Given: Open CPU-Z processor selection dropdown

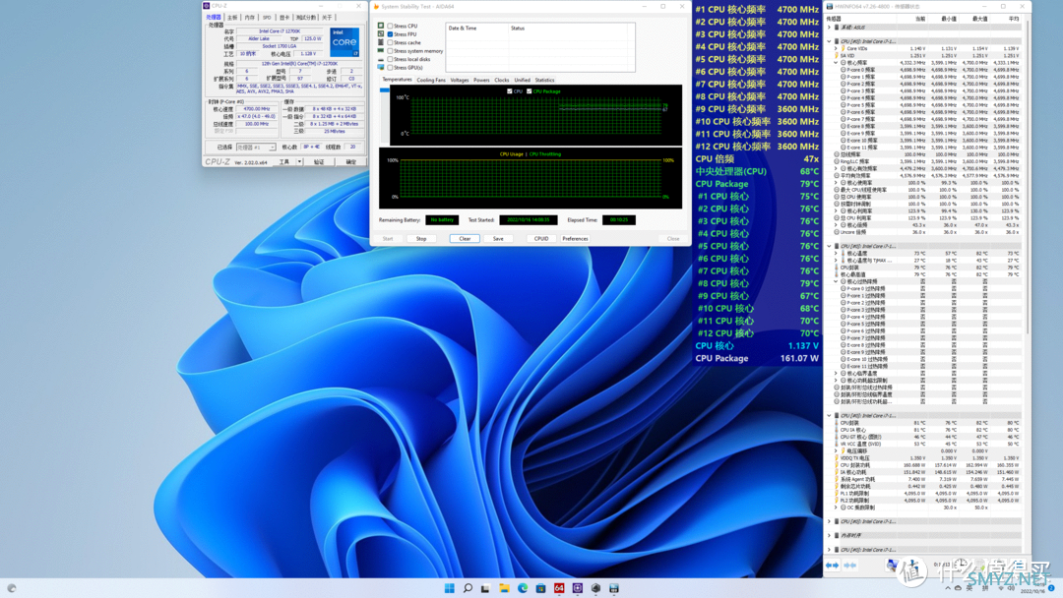Looking at the screenshot, I should (x=256, y=147).
